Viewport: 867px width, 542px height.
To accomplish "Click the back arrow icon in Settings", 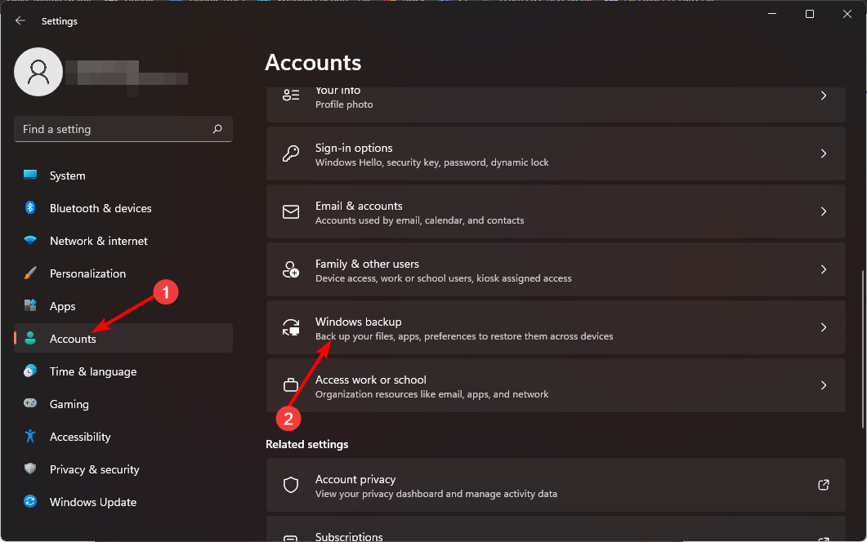I will pos(20,21).
